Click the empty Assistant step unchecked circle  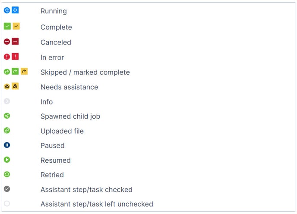tap(7, 204)
